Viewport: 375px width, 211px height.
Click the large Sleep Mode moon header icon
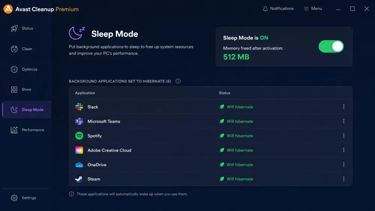tap(77, 33)
